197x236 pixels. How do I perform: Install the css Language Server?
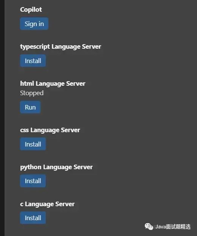click(33, 144)
